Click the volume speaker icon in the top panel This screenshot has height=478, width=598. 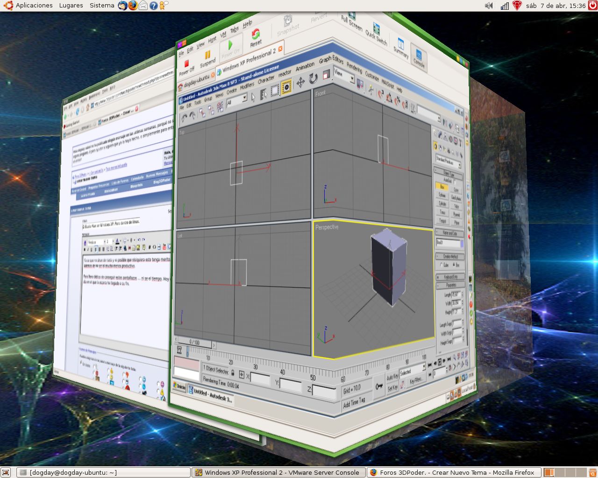(x=489, y=6)
